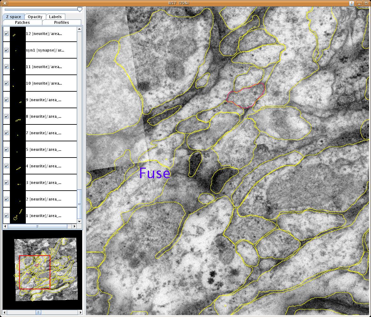Image resolution: width=371 pixels, height=317 pixels.
Task: Click the Java icon in title bar
Action: (x=352, y=3)
